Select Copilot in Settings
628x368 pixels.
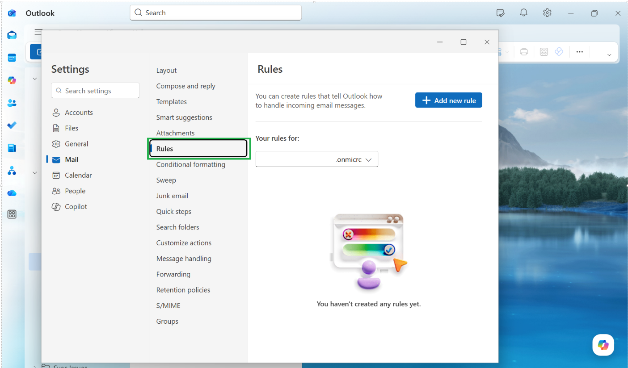click(x=70, y=206)
